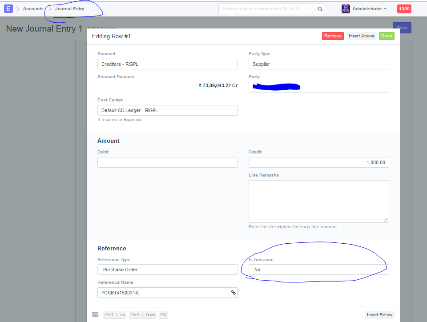Click the Cost Center field
The height and width of the screenshot is (322, 427).
168,110
